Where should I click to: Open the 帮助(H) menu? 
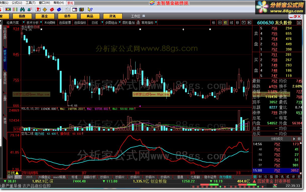click(x=59, y=3)
